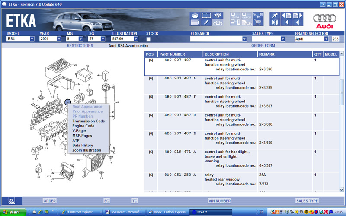This screenshot has height=216, width=346.
Task: Switch to Document1 Microsoft Word taskbar item
Action: pyautogui.click(x=125, y=212)
